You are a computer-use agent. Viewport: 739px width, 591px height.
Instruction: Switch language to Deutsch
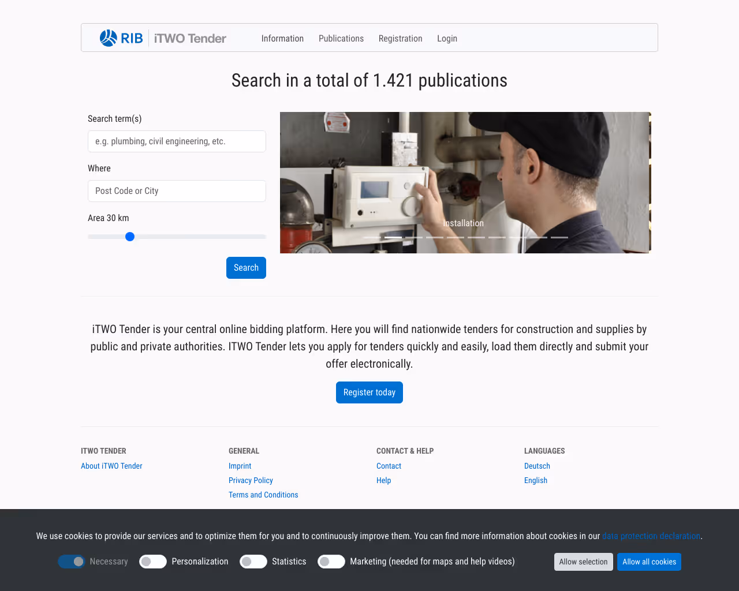pyautogui.click(x=537, y=466)
